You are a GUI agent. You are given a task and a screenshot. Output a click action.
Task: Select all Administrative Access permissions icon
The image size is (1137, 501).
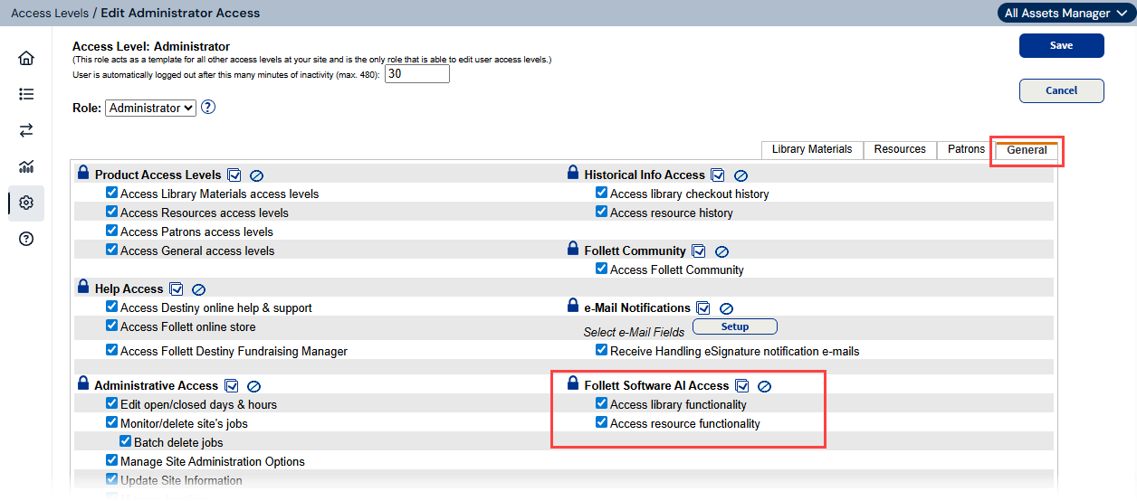point(232,385)
